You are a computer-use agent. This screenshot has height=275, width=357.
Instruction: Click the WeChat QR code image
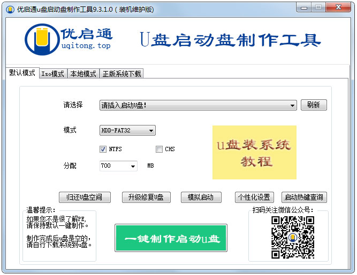click(x=293, y=237)
